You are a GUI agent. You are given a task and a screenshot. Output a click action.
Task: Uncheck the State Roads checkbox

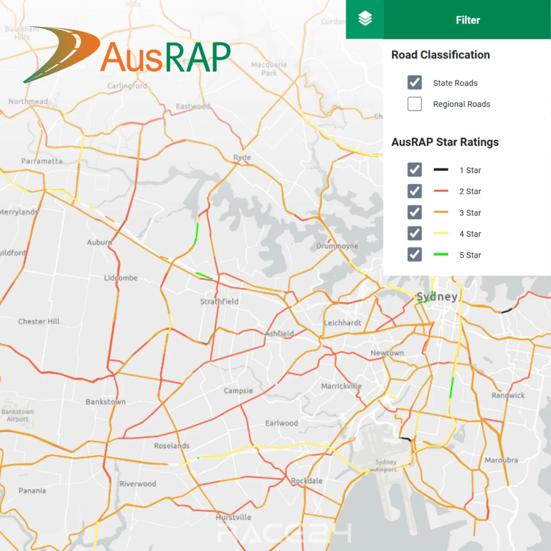[415, 83]
